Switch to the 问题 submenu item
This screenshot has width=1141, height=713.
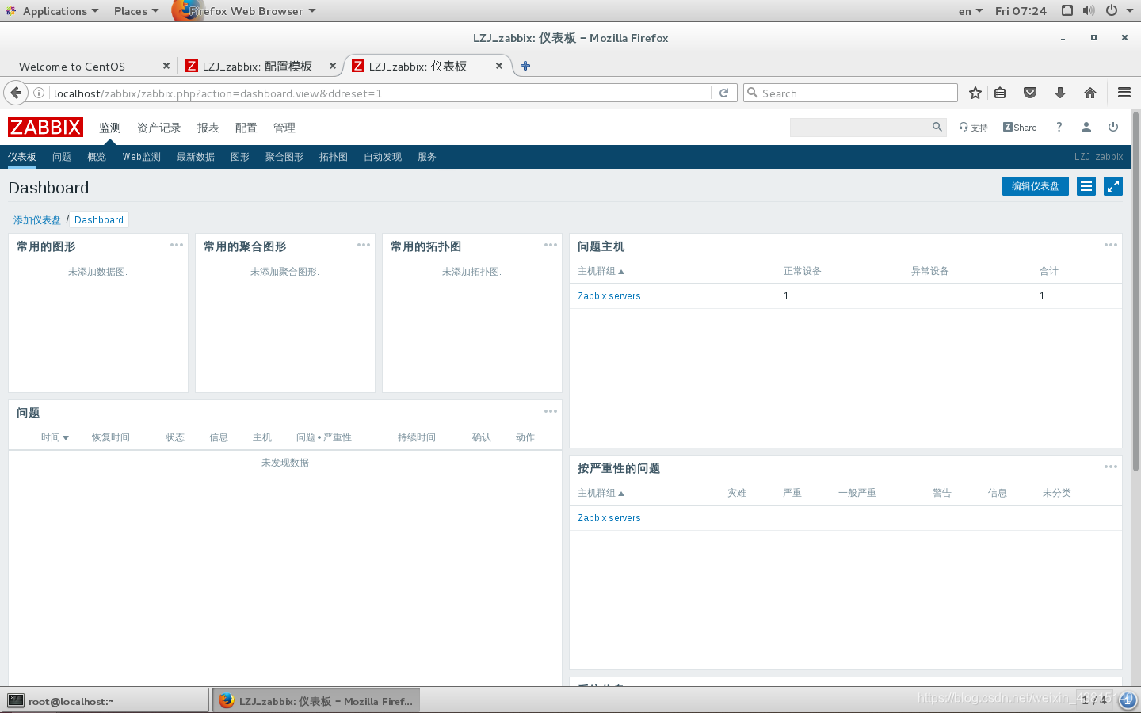[x=62, y=157]
